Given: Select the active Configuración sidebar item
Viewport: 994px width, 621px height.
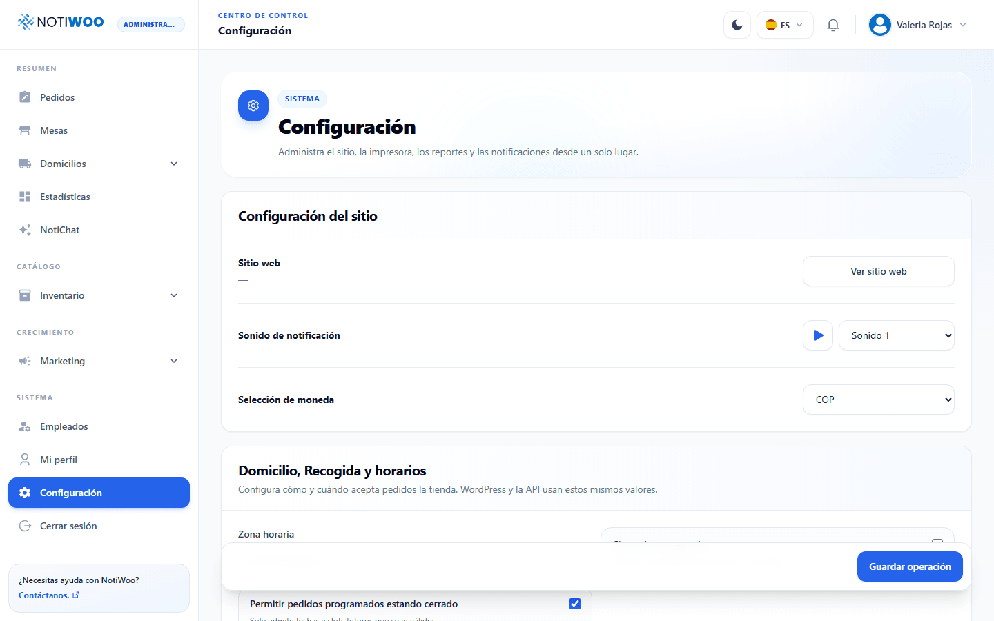Looking at the screenshot, I should coord(99,493).
